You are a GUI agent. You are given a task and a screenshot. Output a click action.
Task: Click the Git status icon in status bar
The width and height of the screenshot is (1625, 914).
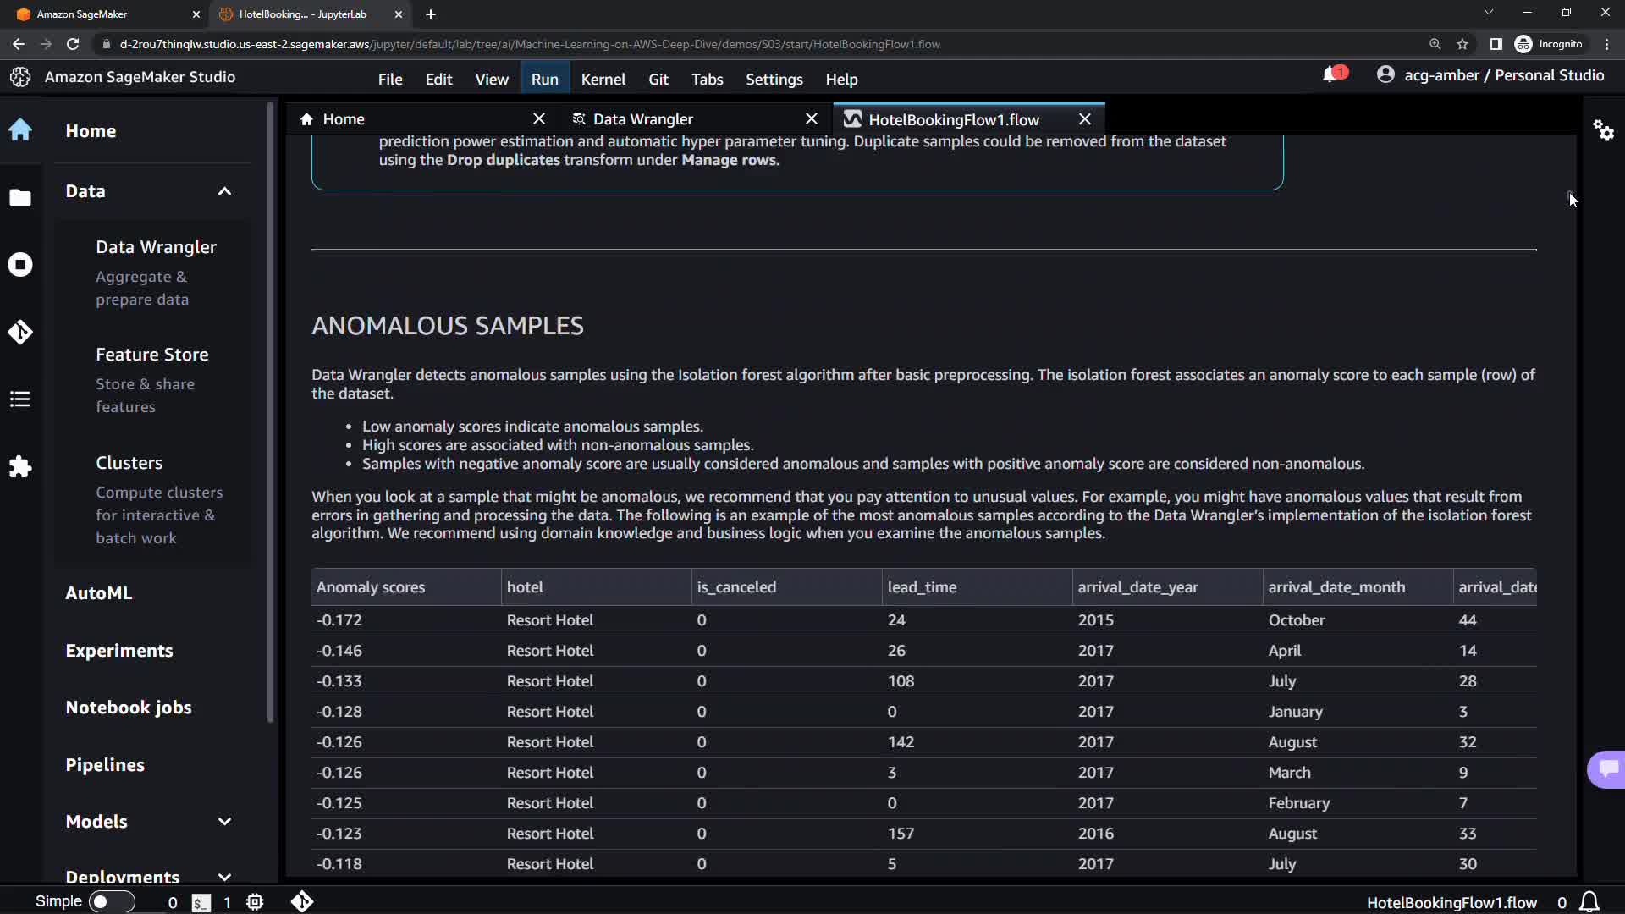[x=302, y=902]
